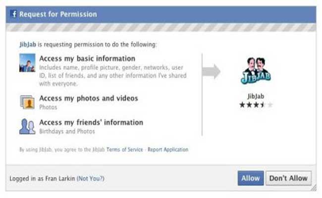
Task: Click the Not You? link
Action: pyautogui.click(x=91, y=179)
